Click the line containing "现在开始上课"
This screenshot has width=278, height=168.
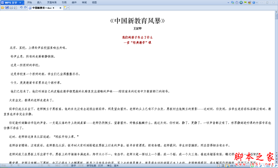[x=44, y=137]
